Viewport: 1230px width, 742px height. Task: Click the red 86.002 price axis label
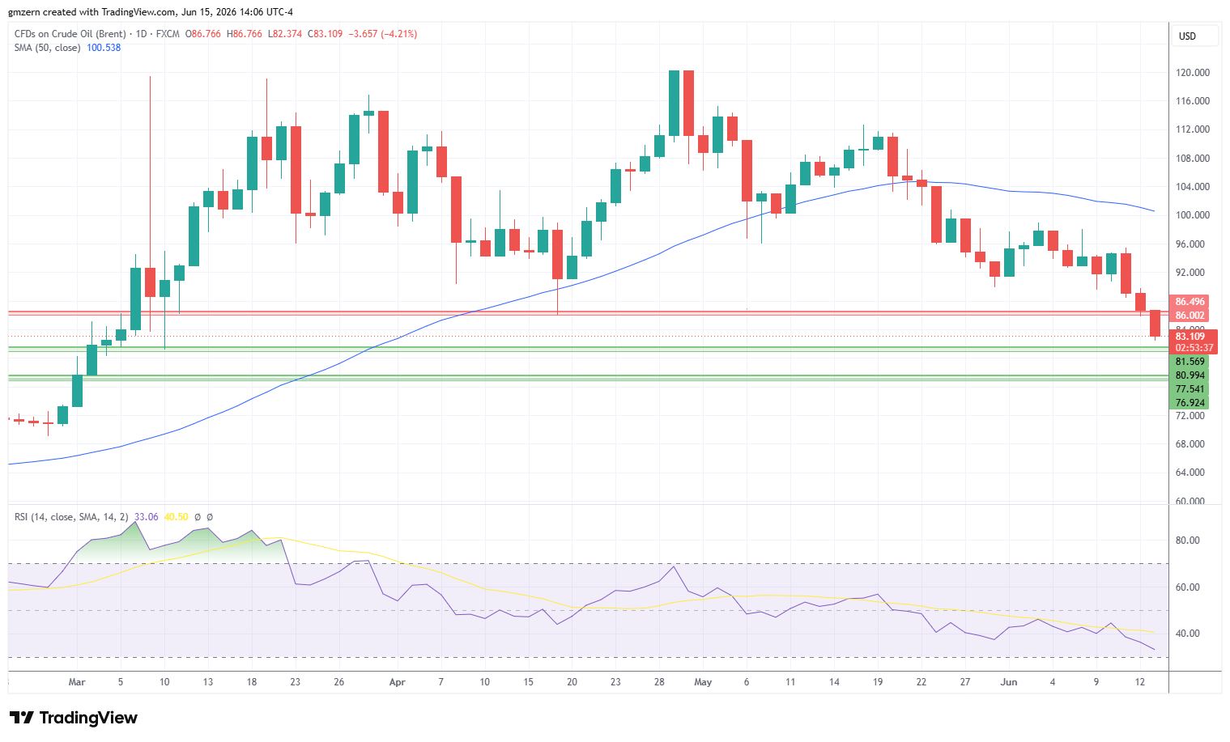pyautogui.click(x=1190, y=316)
